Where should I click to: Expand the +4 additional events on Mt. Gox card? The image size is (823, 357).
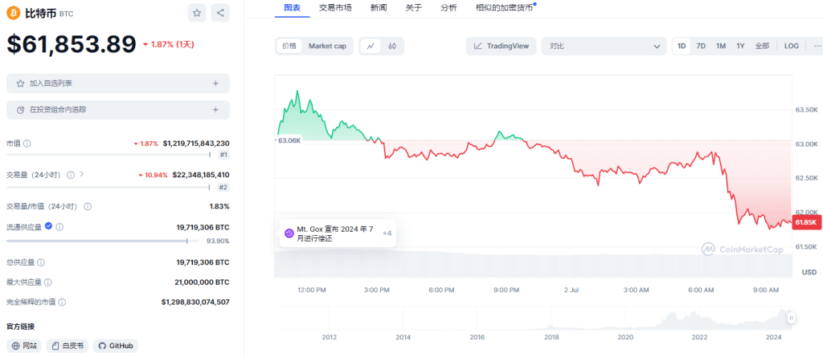pyautogui.click(x=387, y=233)
